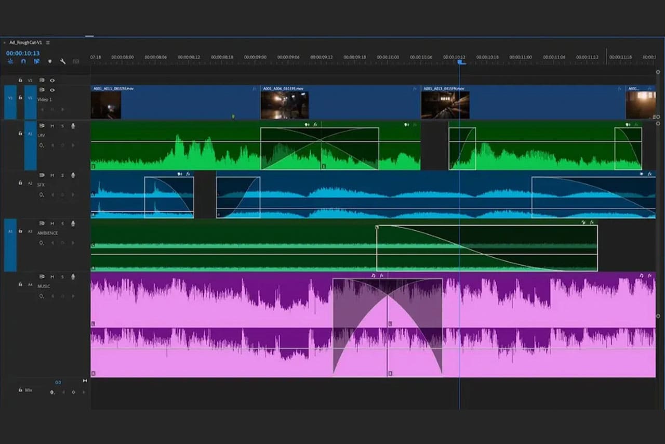Image resolution: width=665 pixels, height=444 pixels.
Task: Click next keyframe arrow on Video 1 track
Action: (x=63, y=109)
